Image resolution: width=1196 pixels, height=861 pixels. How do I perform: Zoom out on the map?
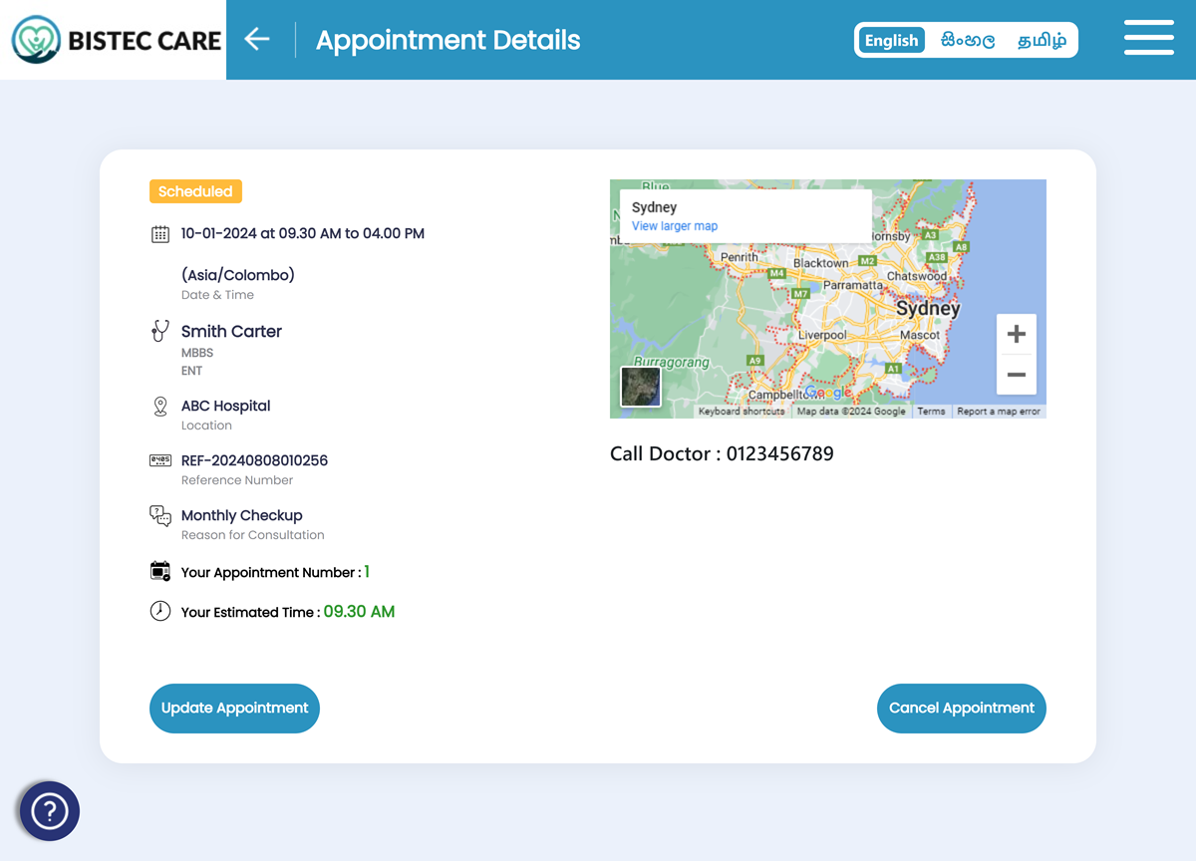[1016, 375]
